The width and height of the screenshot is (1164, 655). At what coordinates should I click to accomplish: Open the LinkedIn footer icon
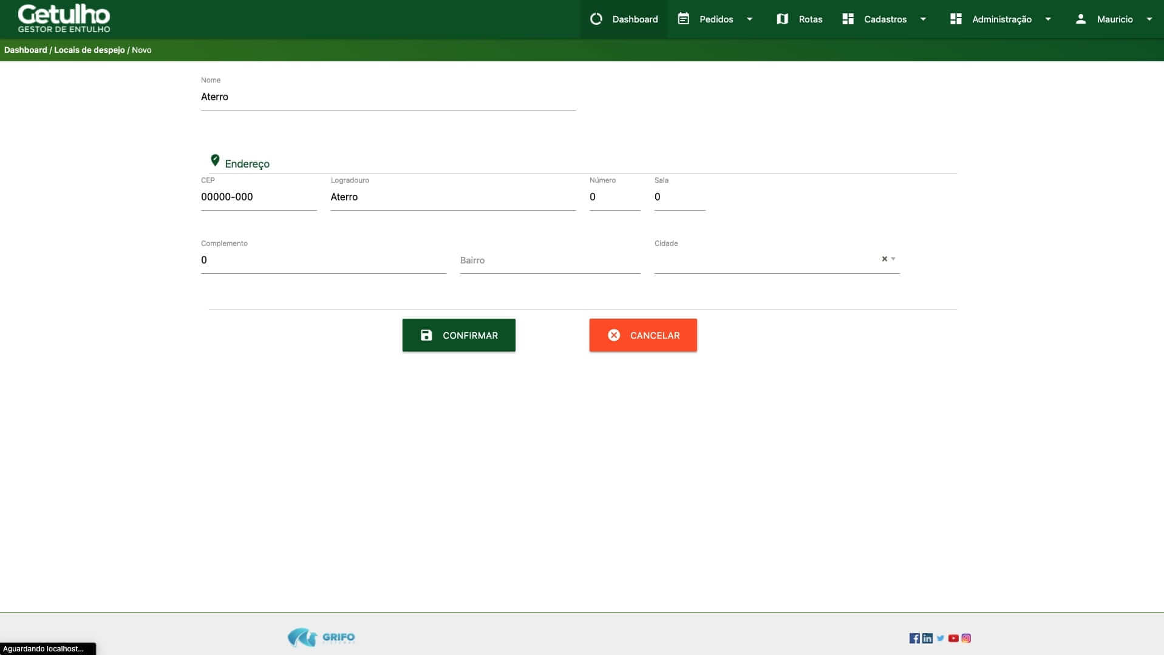927,638
